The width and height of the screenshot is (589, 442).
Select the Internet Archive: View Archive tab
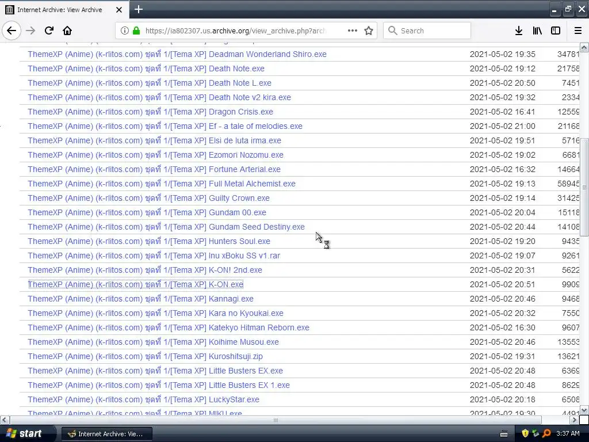coord(64,10)
